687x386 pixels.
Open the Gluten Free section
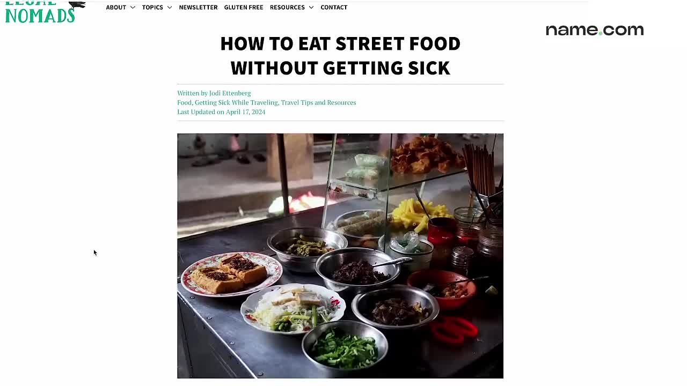tap(244, 8)
